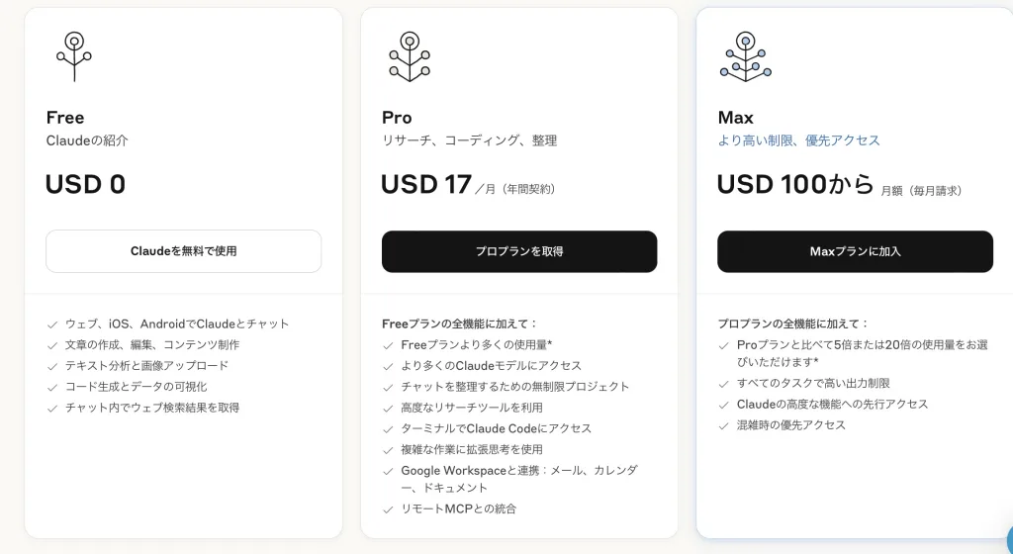Click the より高い制限、優先アクセス subtitle
This screenshot has height=554, width=1013.
pos(798,140)
